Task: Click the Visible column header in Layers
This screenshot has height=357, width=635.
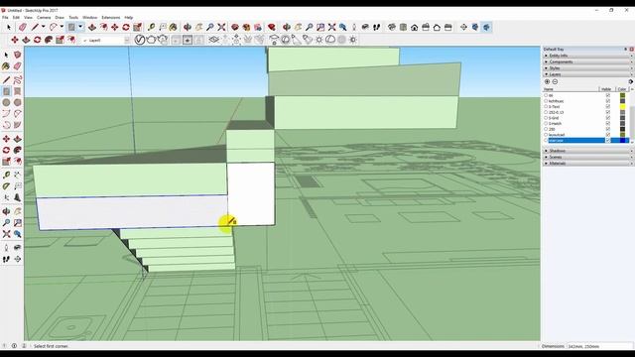Action: tap(606, 89)
